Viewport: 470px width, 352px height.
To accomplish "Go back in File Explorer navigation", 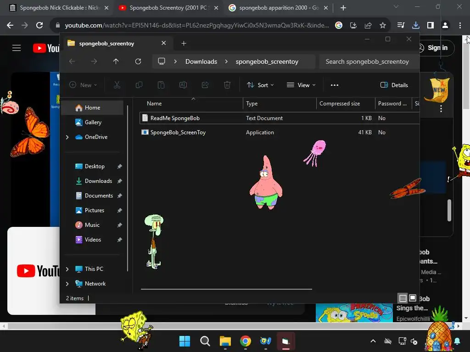I will [x=72, y=61].
